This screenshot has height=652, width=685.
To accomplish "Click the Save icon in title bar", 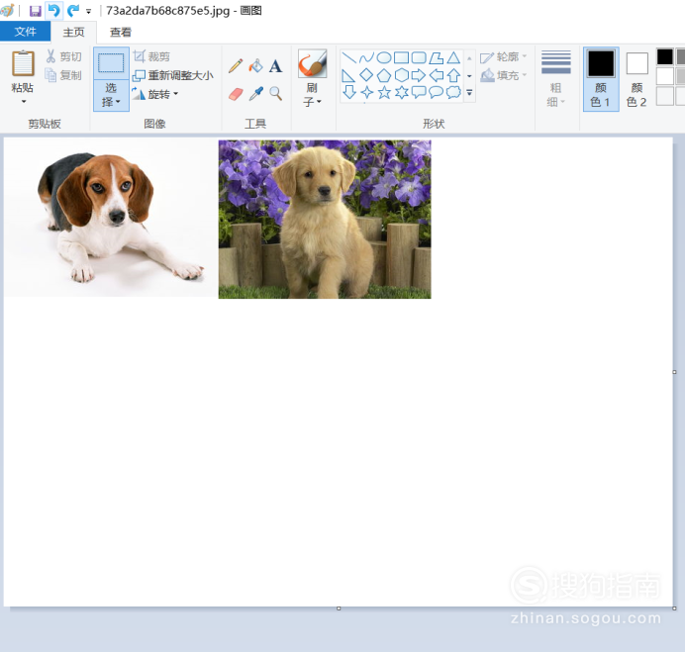I will (35, 11).
